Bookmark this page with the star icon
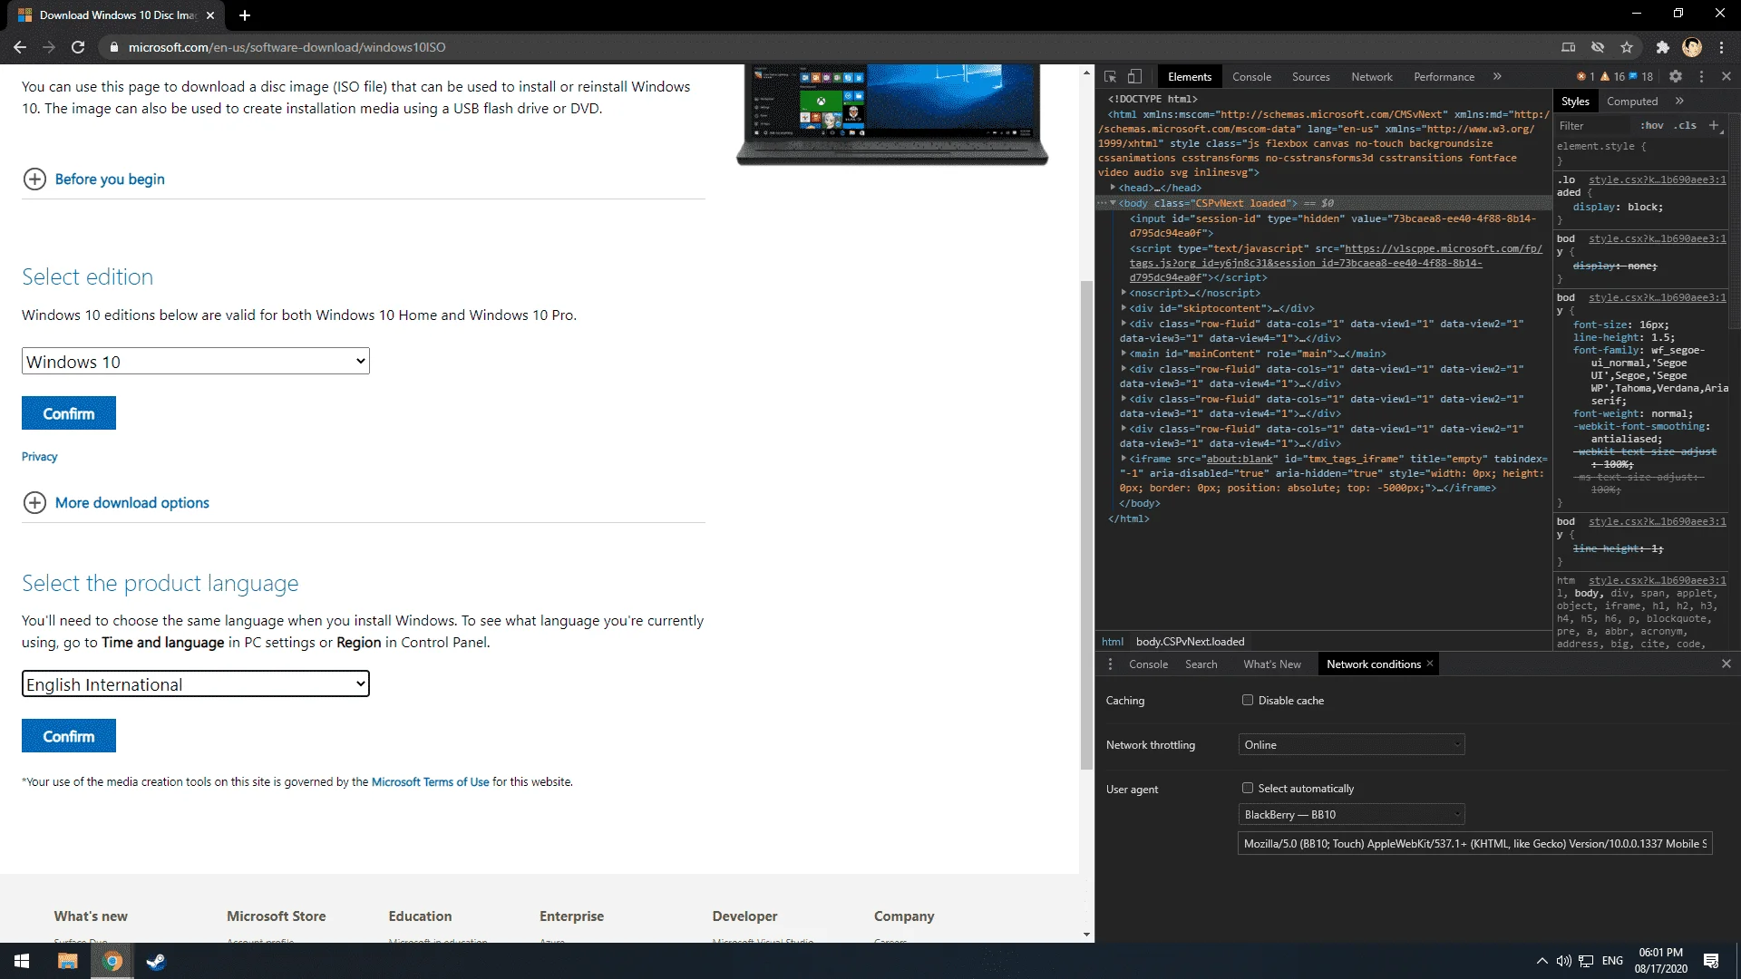Image resolution: width=1741 pixels, height=979 pixels. (x=1627, y=47)
